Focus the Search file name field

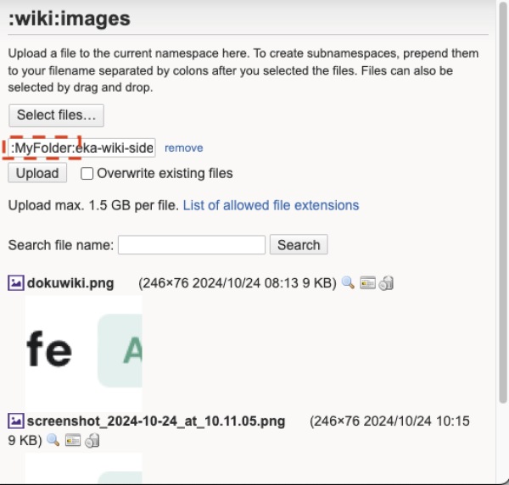point(192,245)
